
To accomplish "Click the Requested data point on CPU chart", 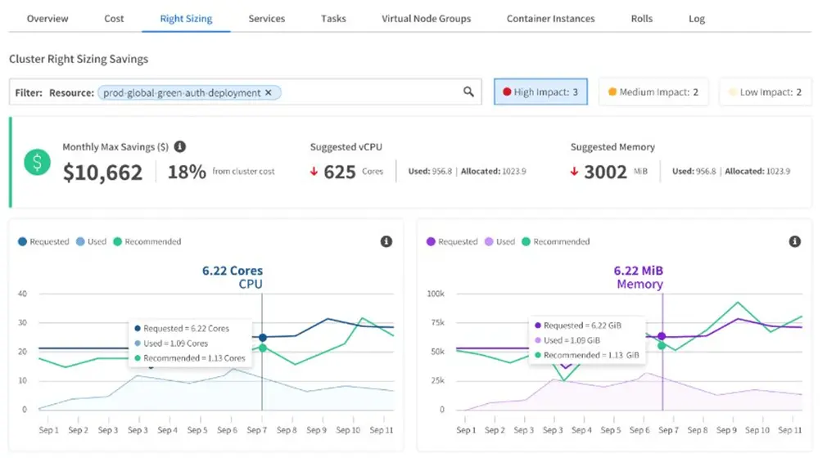I will coord(262,338).
